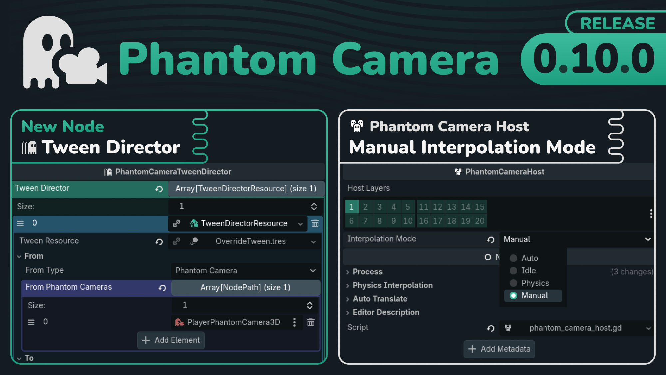This screenshot has height=375, width=666.
Task: Open options dots beside PlayerPhantomCamera3D
Action: [x=294, y=322]
